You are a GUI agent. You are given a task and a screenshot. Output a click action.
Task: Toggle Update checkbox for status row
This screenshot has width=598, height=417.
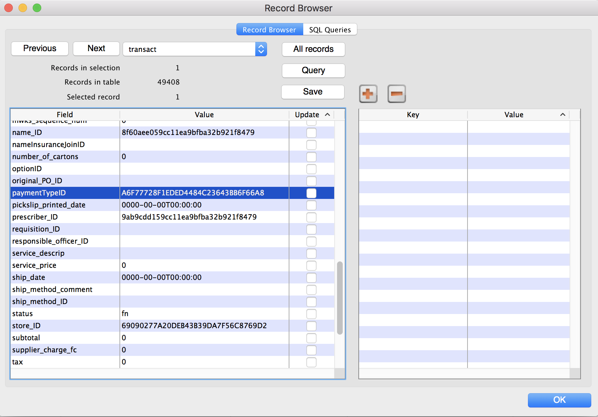pyautogui.click(x=311, y=314)
